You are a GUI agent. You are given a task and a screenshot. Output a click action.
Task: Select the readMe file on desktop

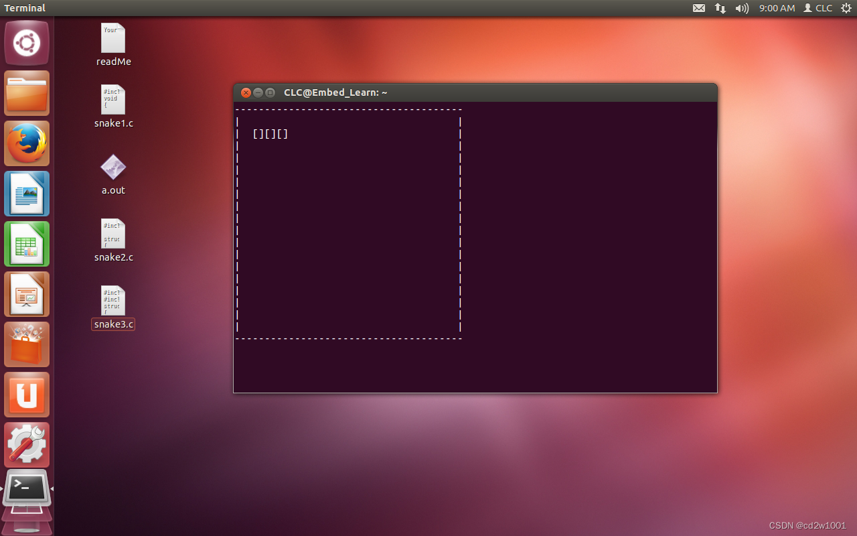(113, 44)
